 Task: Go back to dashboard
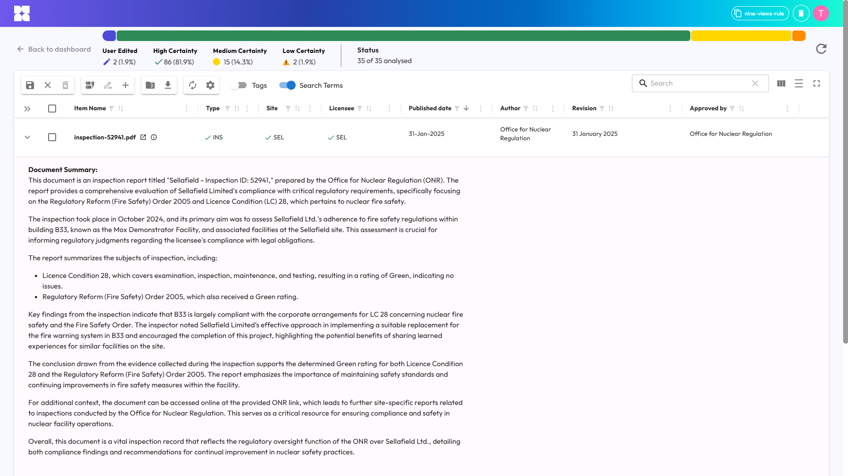[x=54, y=49]
